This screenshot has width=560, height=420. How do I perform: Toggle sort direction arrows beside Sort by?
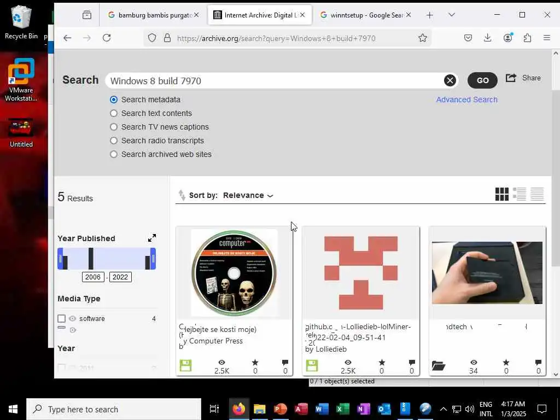(x=182, y=195)
